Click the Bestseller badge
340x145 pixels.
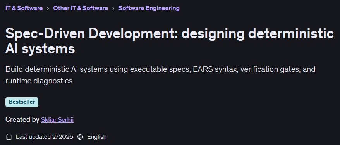pos(22,102)
